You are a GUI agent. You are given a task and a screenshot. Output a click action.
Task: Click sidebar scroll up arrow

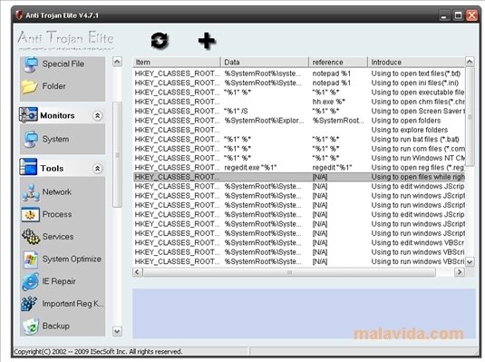[117, 62]
